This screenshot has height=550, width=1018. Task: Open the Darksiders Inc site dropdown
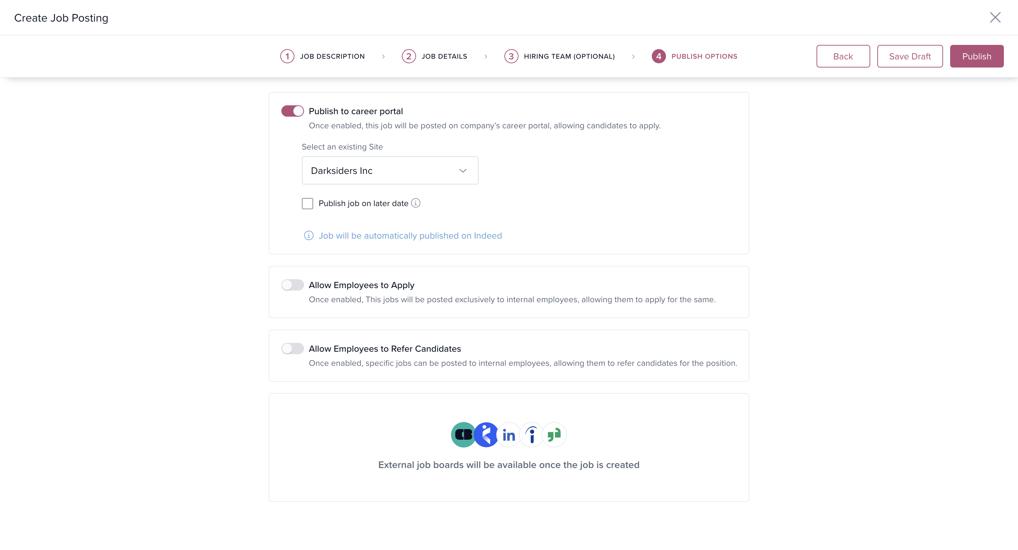(x=390, y=170)
